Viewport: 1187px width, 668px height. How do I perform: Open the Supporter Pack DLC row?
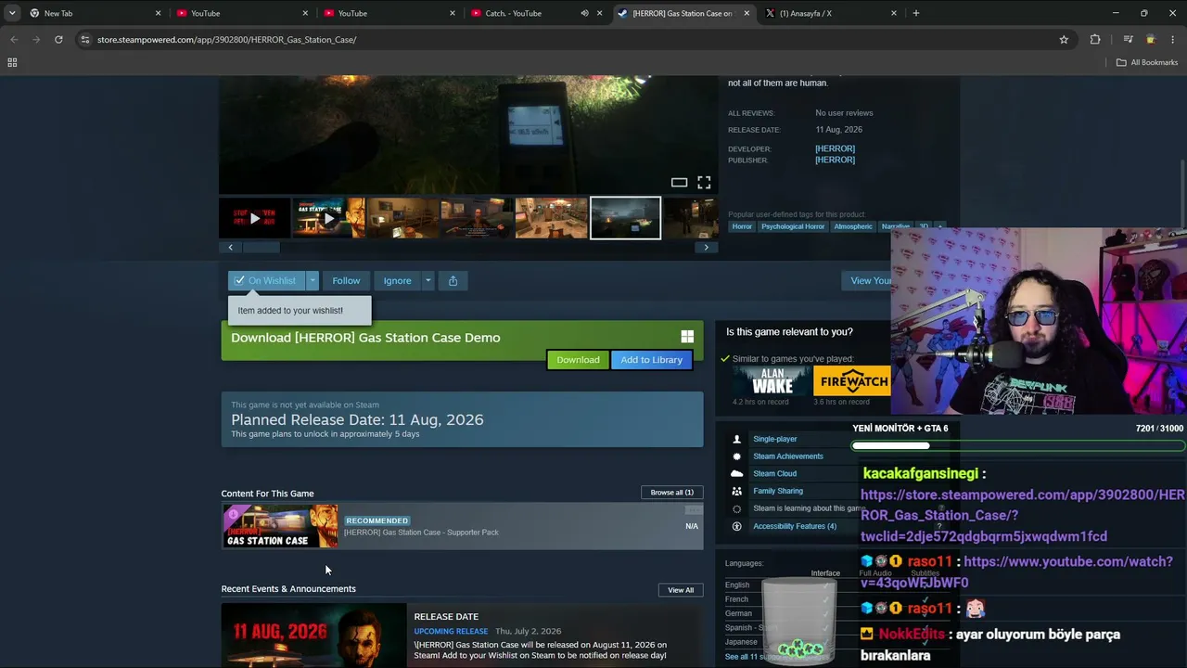(x=462, y=526)
